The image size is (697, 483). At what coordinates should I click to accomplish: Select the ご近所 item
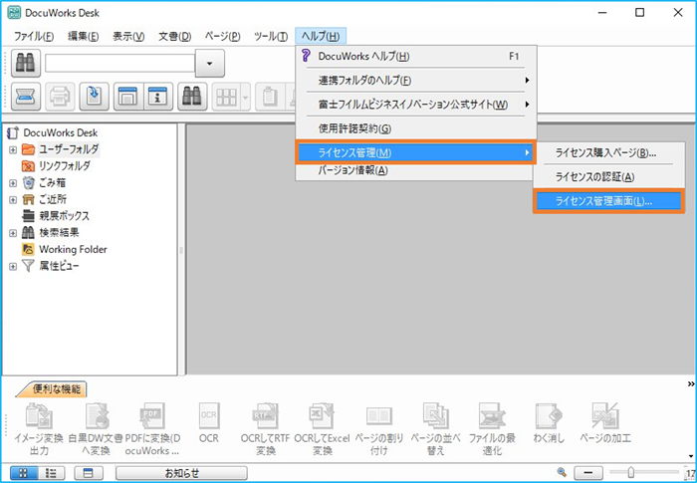point(53,199)
